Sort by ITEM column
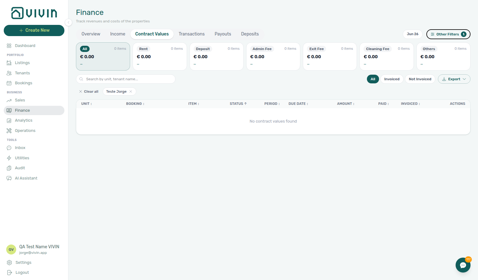Image resolution: width=478 pixels, height=280 pixels. (x=194, y=104)
